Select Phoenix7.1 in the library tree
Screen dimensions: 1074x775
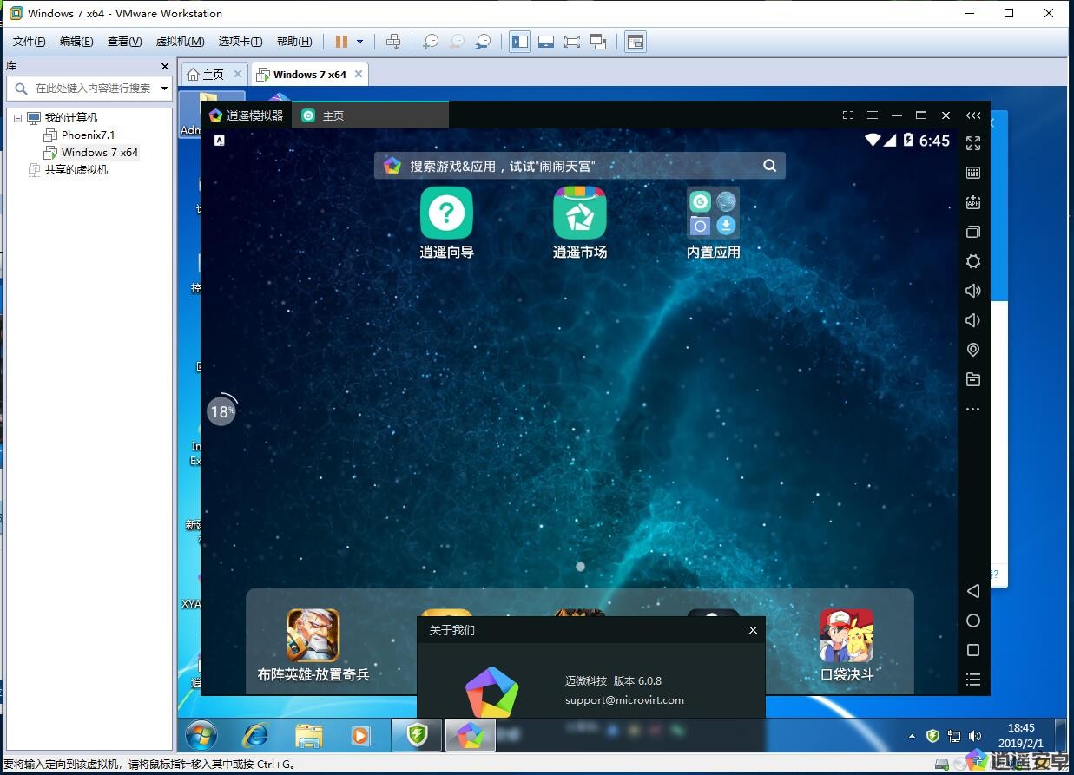click(88, 135)
